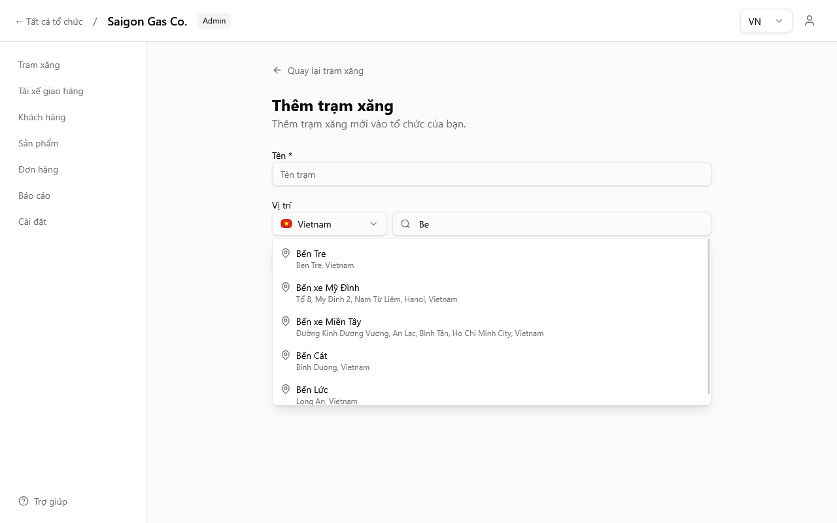Click the user profile icon
The height and width of the screenshot is (523, 837).
[x=810, y=21]
